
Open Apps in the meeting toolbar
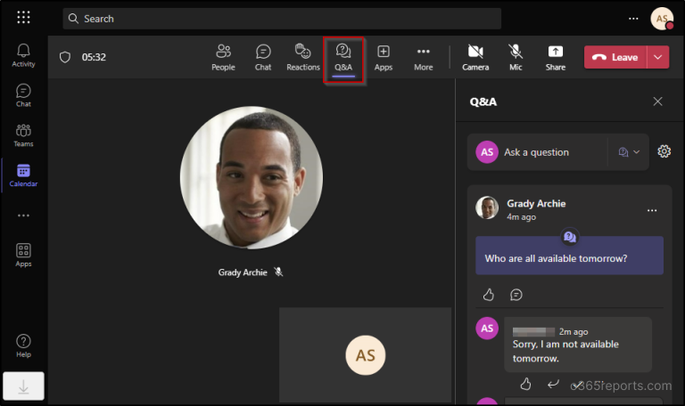coord(384,57)
